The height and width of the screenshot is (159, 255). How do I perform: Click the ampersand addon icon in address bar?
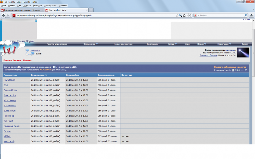tap(184, 16)
